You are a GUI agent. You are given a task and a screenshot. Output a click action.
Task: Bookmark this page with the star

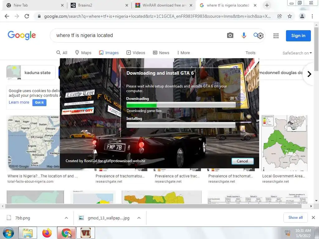pyautogui.click(x=290, y=16)
